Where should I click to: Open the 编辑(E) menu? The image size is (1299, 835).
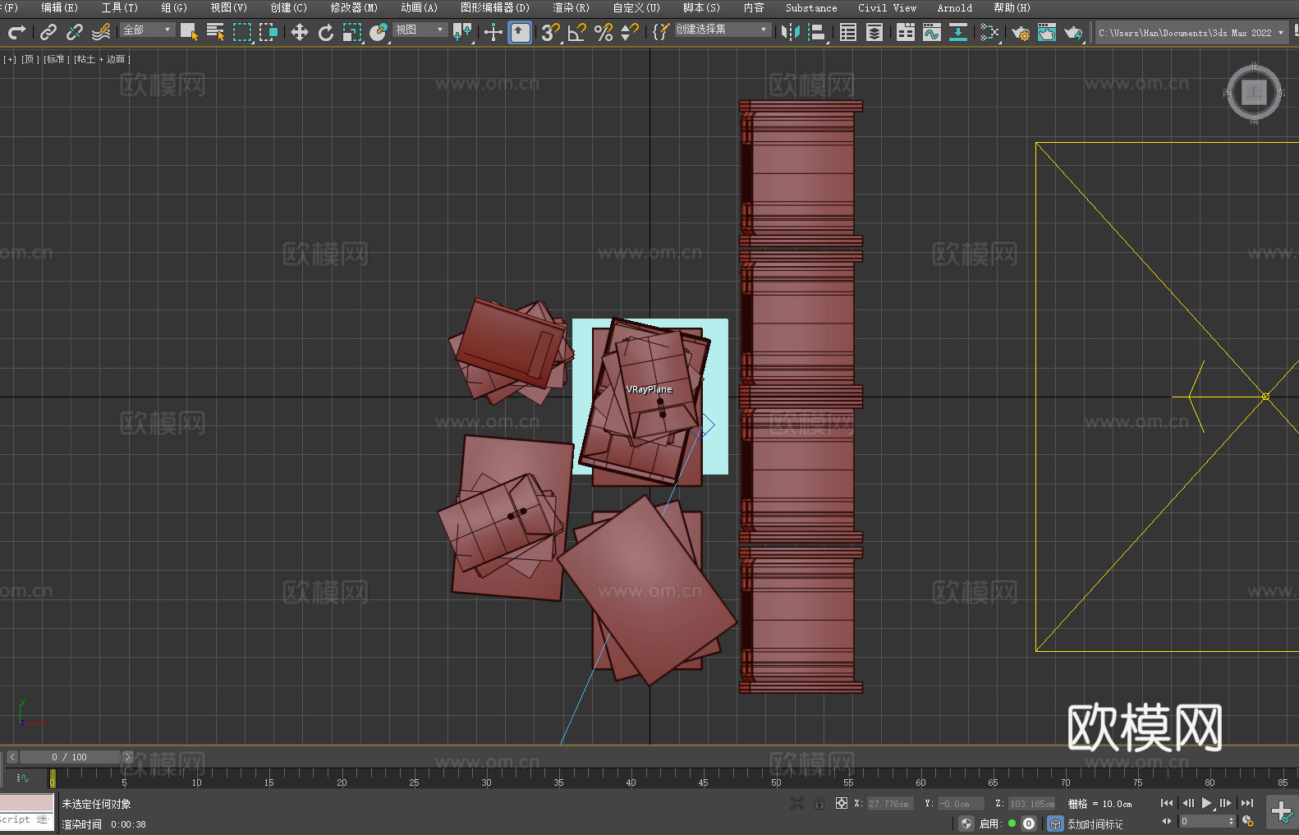59,7
